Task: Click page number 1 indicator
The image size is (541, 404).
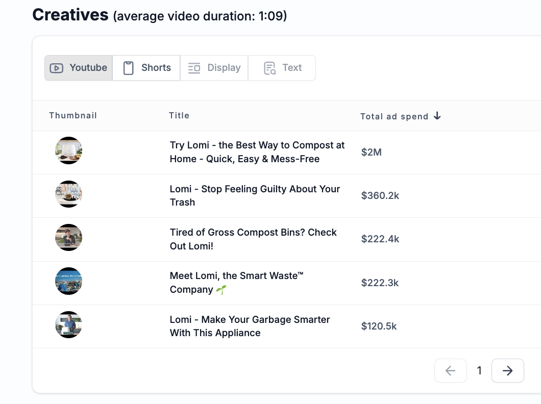Action: pyautogui.click(x=479, y=370)
